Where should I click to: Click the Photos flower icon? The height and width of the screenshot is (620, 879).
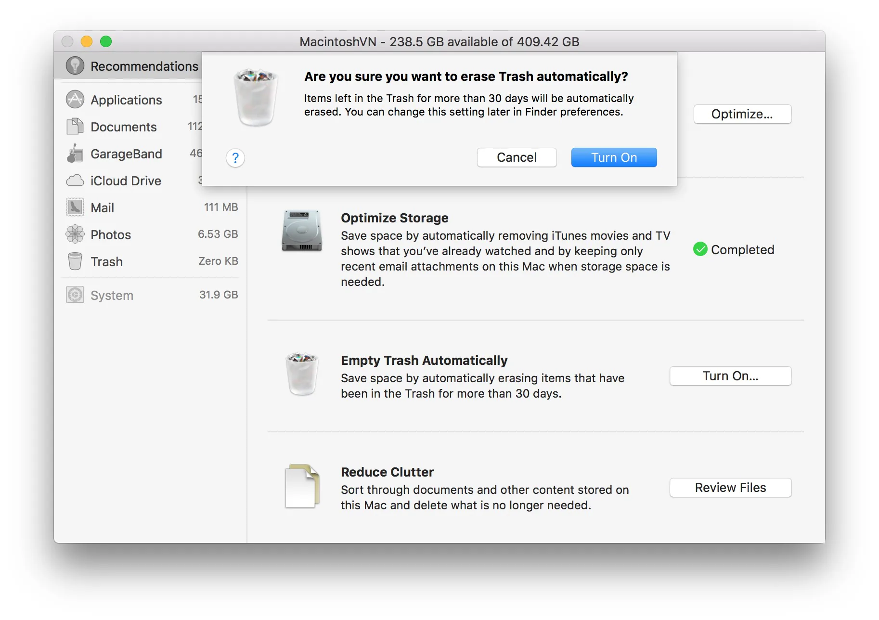click(x=75, y=234)
